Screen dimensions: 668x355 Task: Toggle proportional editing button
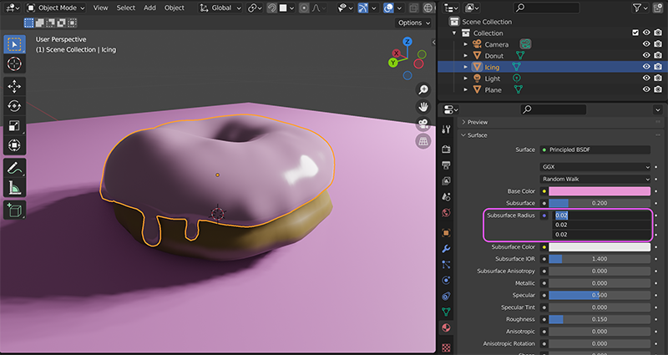click(303, 8)
